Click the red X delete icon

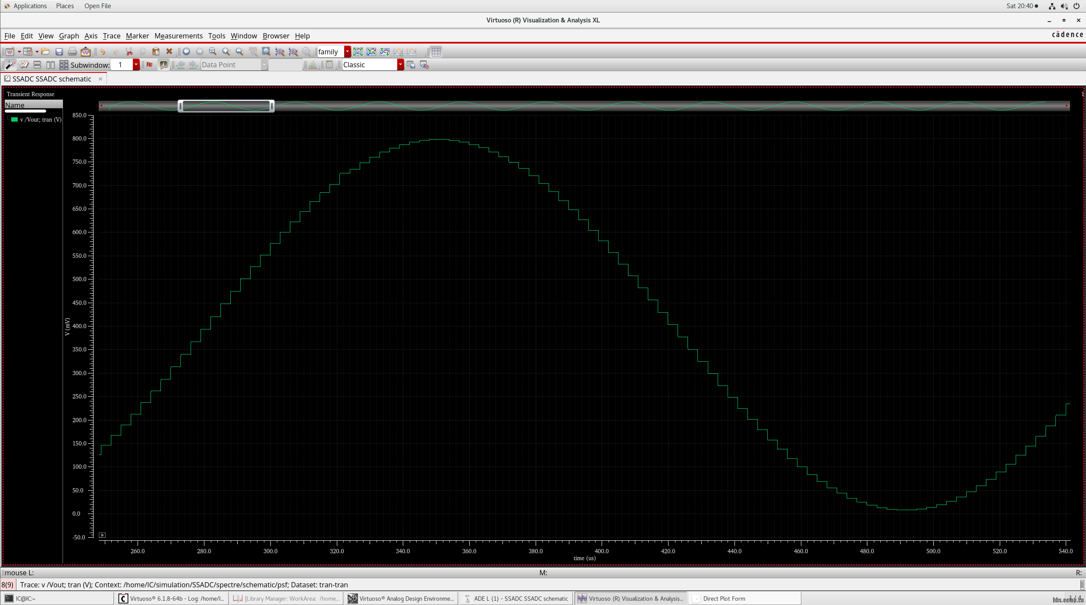point(169,52)
